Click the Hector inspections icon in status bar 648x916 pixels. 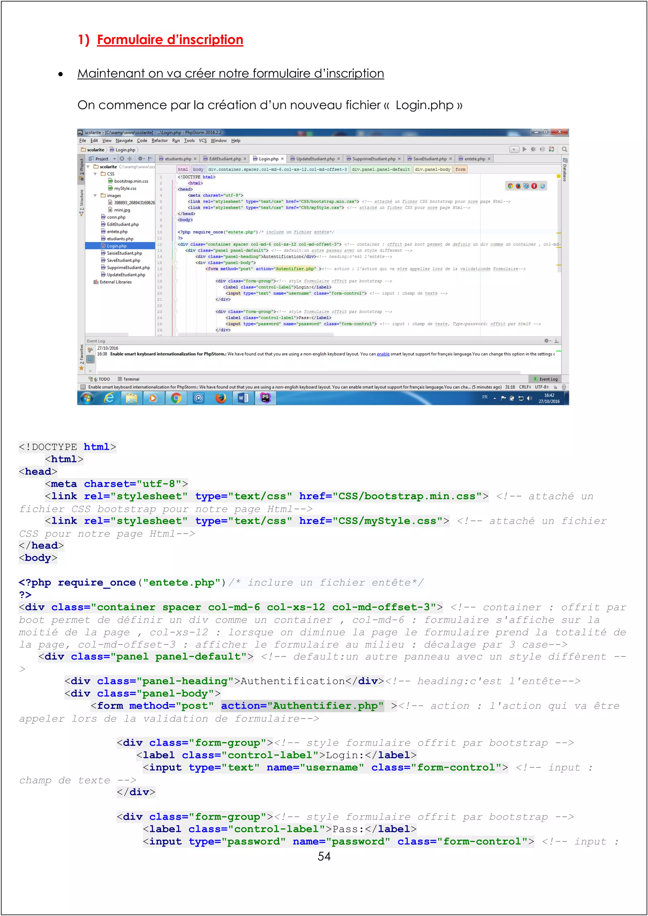(564, 387)
